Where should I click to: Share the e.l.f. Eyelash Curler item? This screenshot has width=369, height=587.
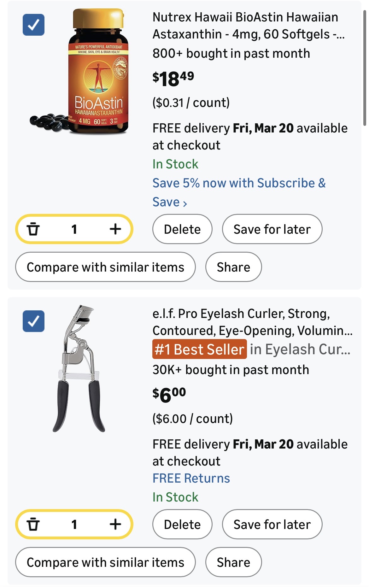(233, 562)
